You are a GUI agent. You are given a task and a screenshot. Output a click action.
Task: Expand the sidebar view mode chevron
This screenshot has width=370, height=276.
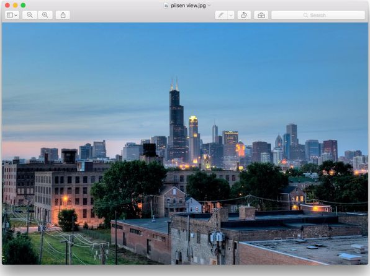[16, 15]
